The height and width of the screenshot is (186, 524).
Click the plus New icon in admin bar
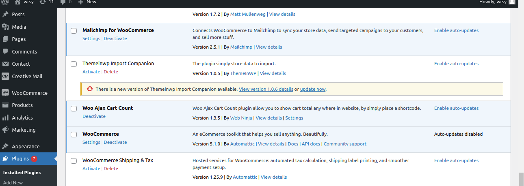point(80,2)
